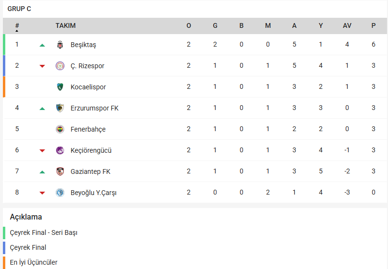Viewport: 388px width, 269px height.
Task: Sort by the G wins column header
Action: point(215,25)
